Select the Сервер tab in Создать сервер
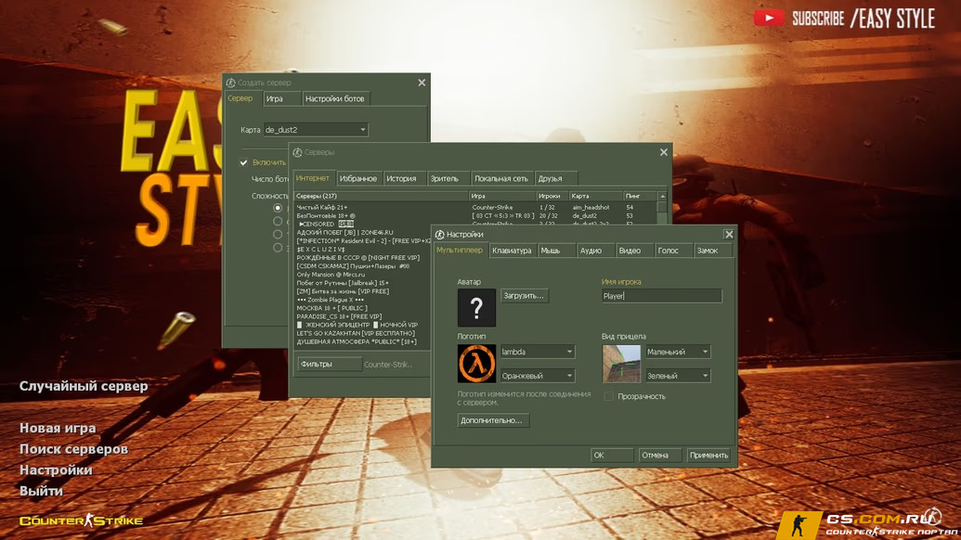Image resolution: width=961 pixels, height=540 pixels. pos(241,98)
